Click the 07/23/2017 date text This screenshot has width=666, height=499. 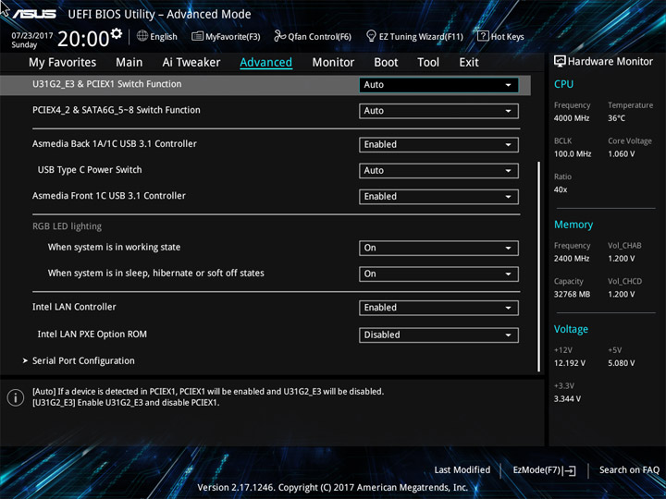click(31, 36)
